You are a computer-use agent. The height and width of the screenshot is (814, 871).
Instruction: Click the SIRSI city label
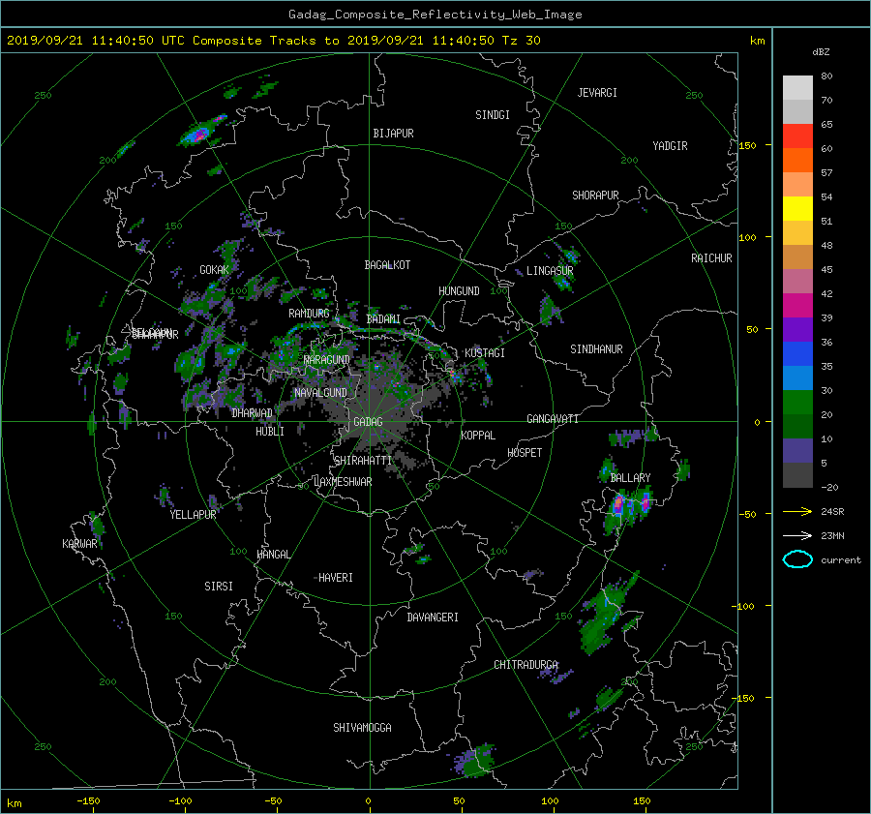coord(219,587)
